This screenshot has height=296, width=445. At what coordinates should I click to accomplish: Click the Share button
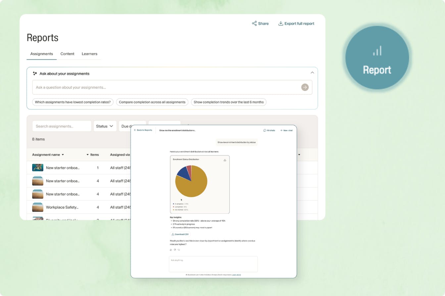pyautogui.click(x=260, y=23)
